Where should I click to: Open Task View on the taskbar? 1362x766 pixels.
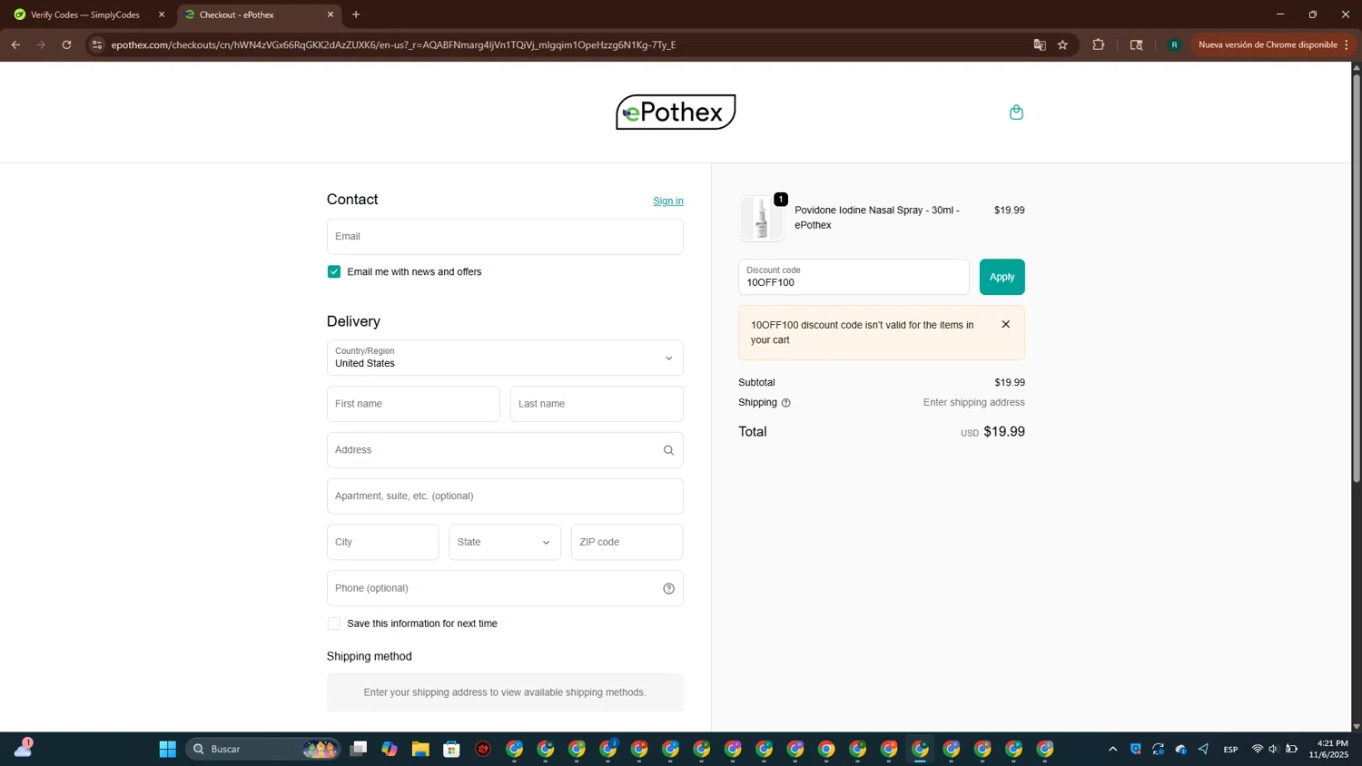359,749
